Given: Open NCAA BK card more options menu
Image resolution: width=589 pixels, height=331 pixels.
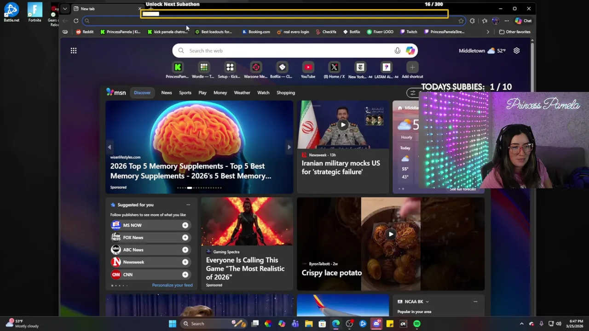Looking at the screenshot, I should click(475, 302).
